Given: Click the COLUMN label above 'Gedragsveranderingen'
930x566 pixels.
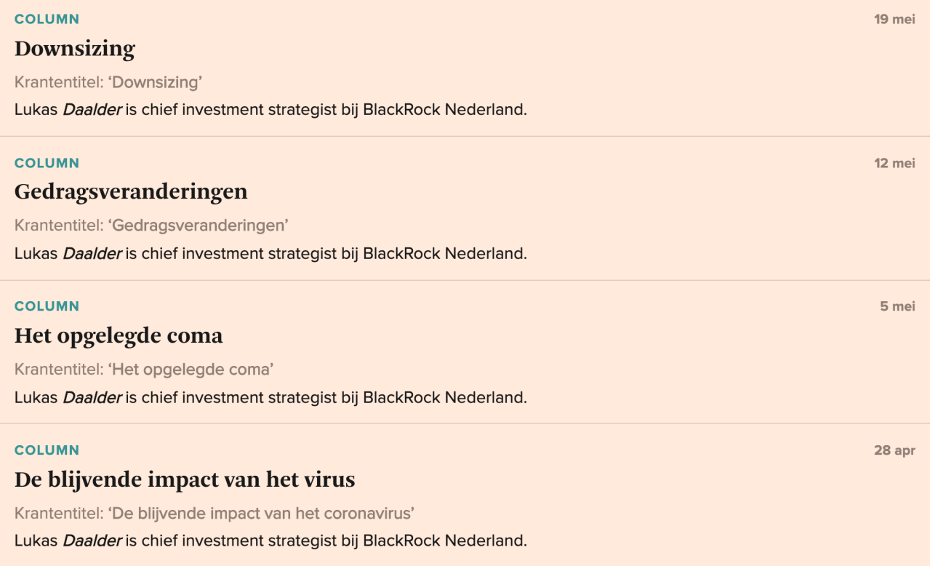Looking at the screenshot, I should (x=47, y=163).
